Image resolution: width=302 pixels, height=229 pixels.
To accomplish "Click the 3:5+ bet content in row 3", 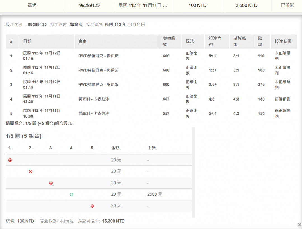I will [x=213, y=85].
